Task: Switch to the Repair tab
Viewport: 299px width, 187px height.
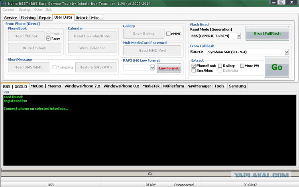Action: (45, 18)
